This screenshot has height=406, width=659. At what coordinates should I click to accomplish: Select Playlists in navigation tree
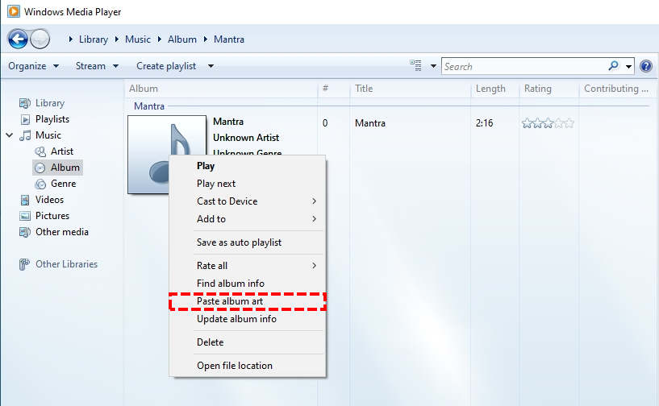pos(52,119)
